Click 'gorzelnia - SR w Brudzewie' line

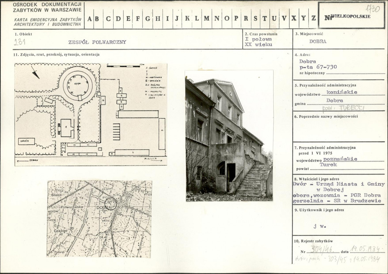(337, 201)
